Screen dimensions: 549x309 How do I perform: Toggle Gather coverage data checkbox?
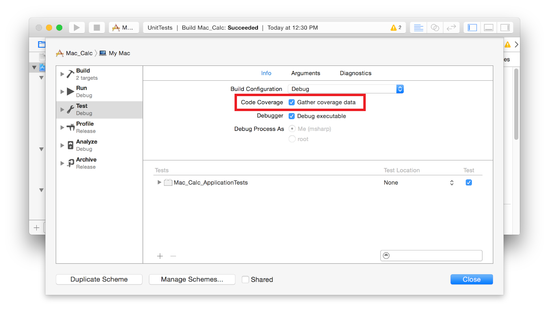[292, 102]
